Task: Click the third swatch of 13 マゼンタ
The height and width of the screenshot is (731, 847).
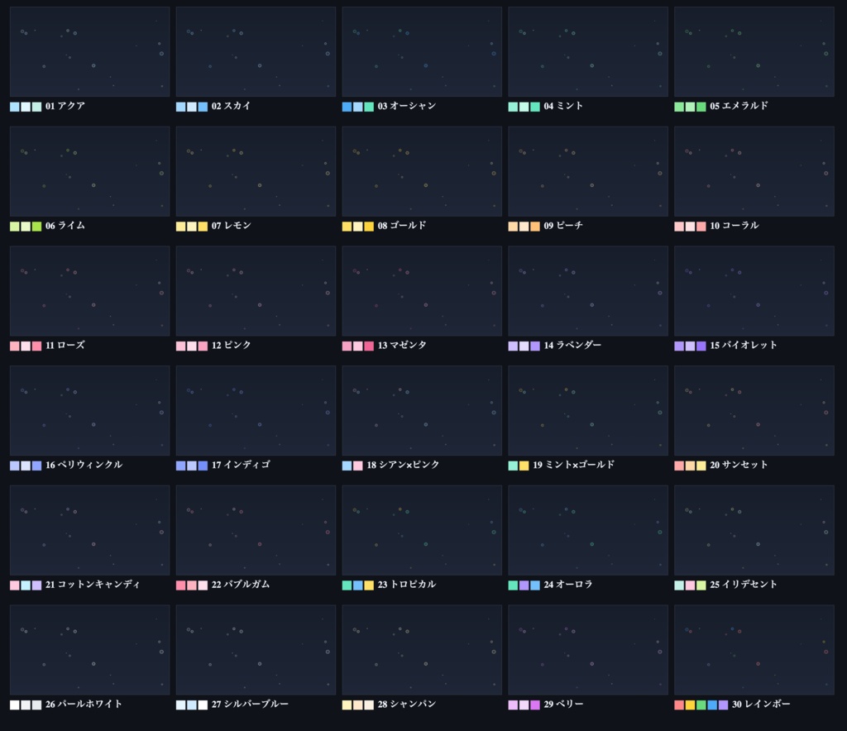Action: 369,346
